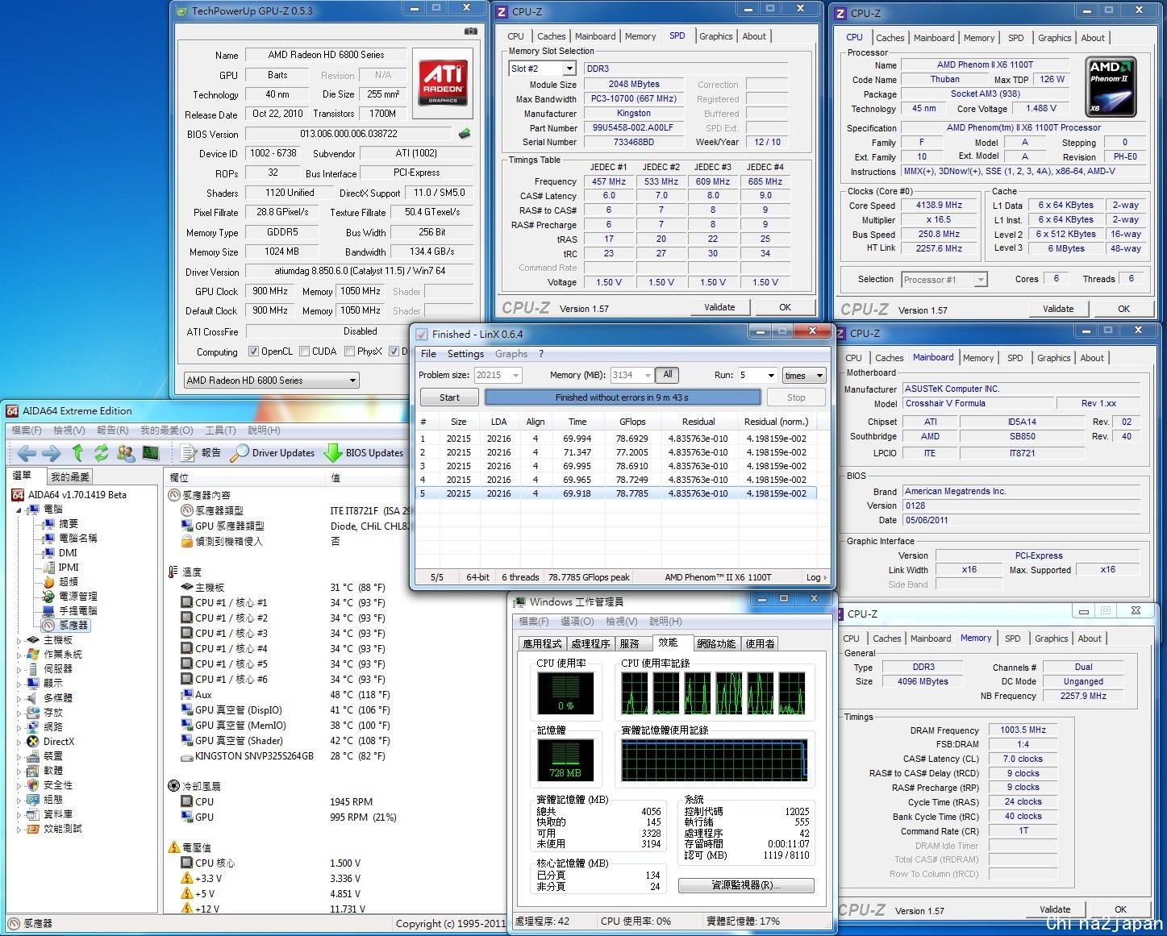Go forward with AIDA64's blue right arrow
Screen dimensions: 1167x936
tap(52, 453)
